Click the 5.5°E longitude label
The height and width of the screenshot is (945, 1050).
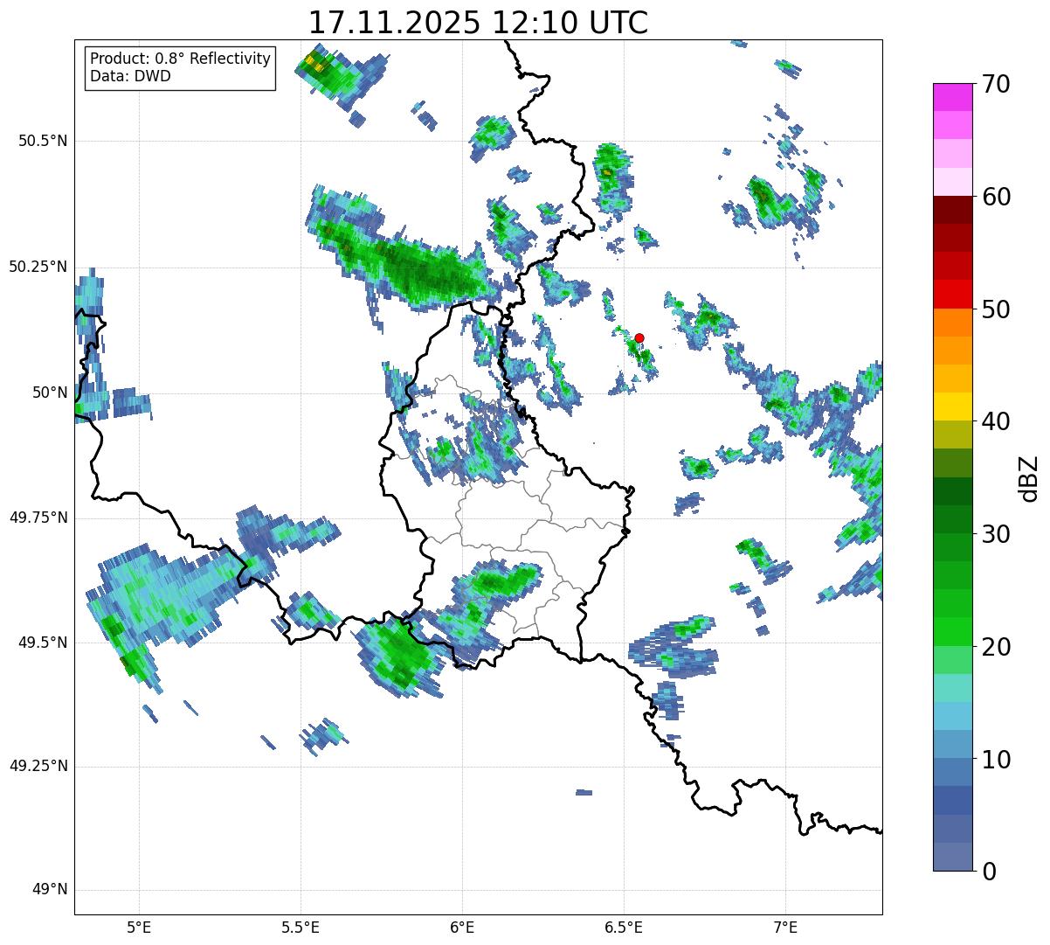[x=300, y=928]
